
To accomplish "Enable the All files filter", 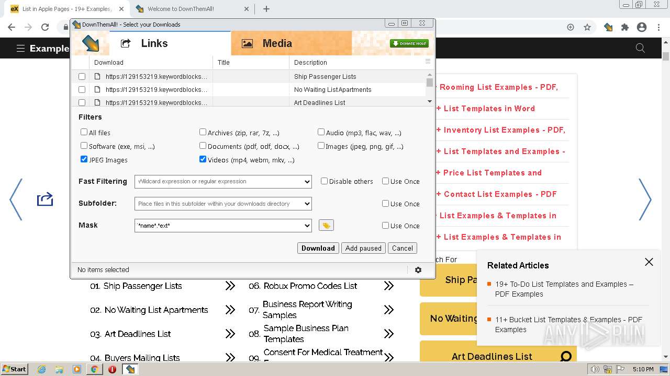I will tap(84, 132).
